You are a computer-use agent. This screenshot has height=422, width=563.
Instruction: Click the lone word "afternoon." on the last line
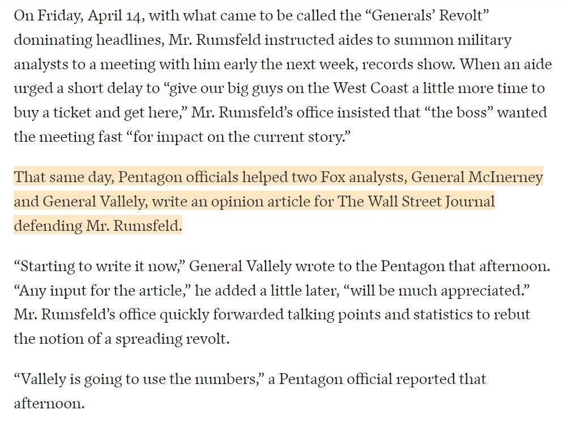pos(49,403)
